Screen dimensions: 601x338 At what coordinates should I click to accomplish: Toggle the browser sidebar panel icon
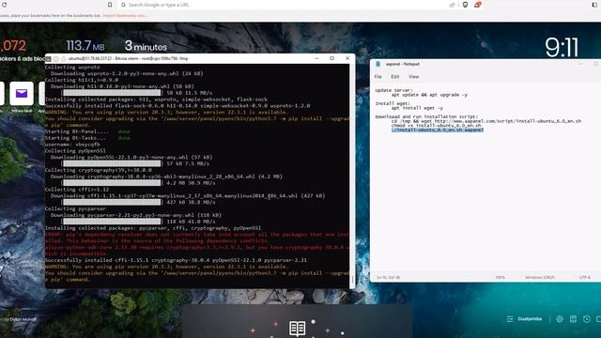click(x=594, y=5)
